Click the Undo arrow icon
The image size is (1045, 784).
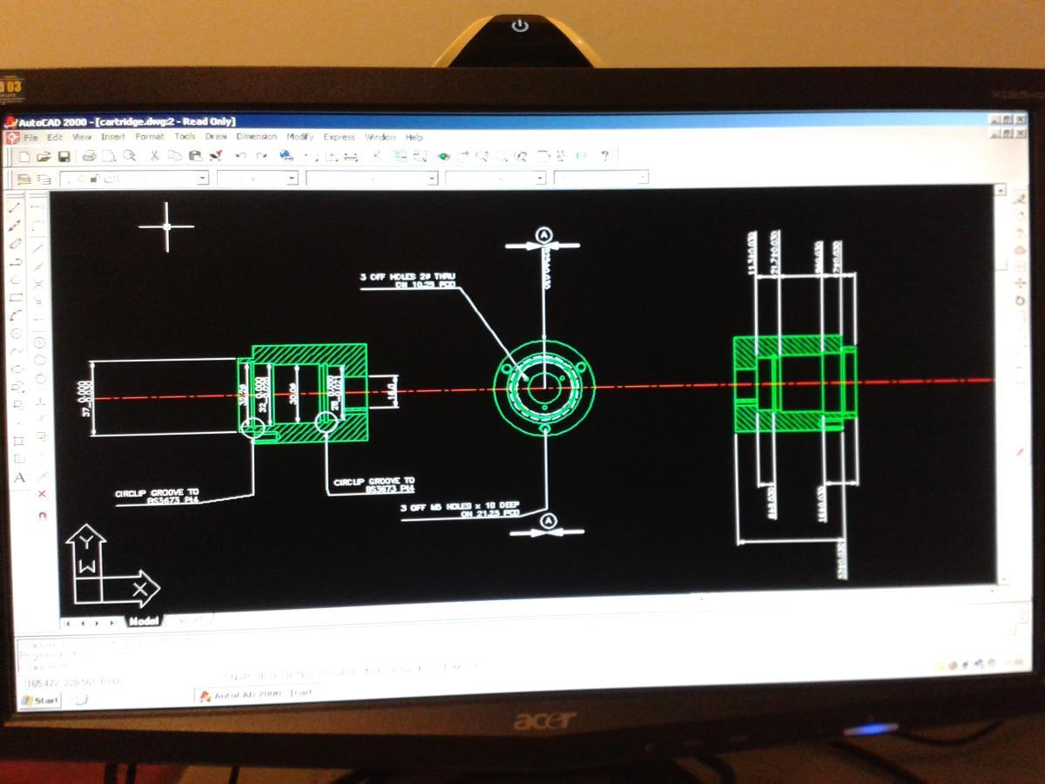pyautogui.click(x=240, y=157)
